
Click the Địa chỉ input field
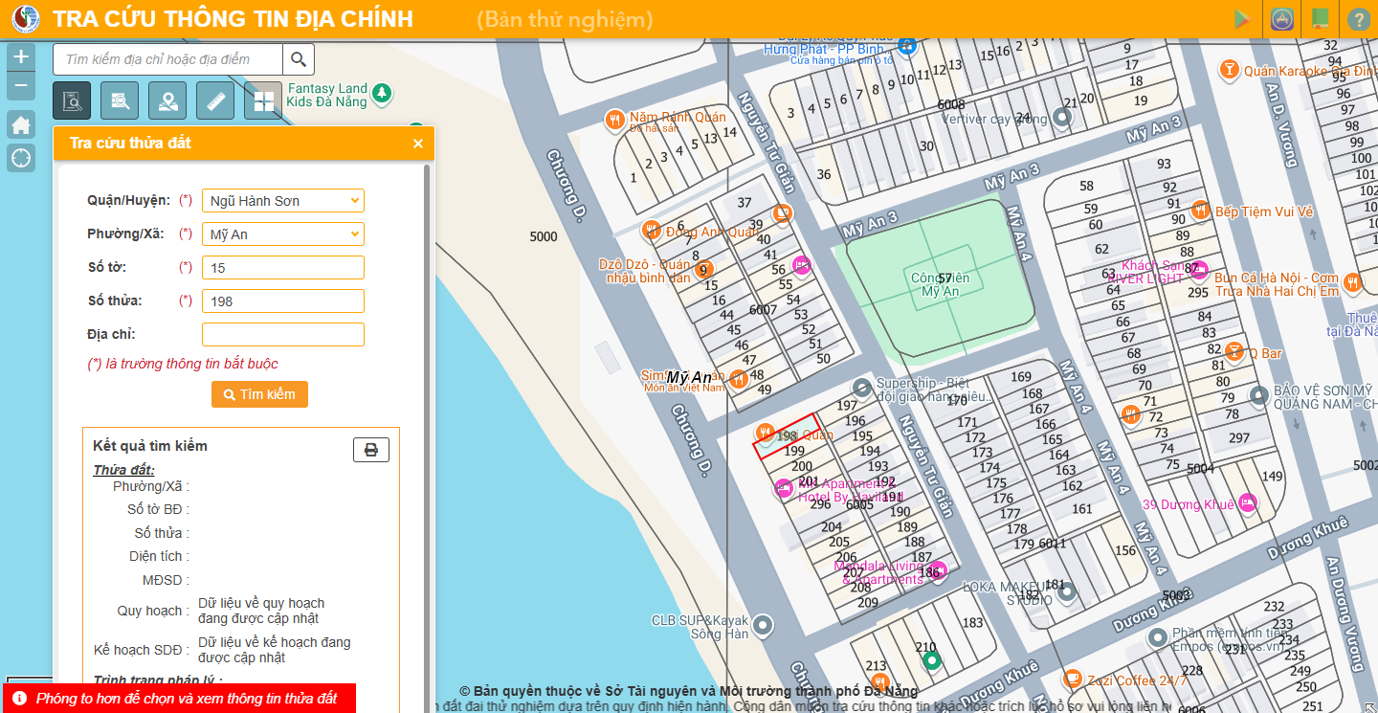(x=282, y=335)
